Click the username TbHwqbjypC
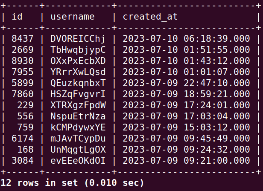The height and width of the screenshot is (191, 263). pyautogui.click(x=78, y=50)
